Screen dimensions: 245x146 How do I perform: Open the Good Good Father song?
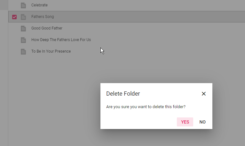click(47, 28)
